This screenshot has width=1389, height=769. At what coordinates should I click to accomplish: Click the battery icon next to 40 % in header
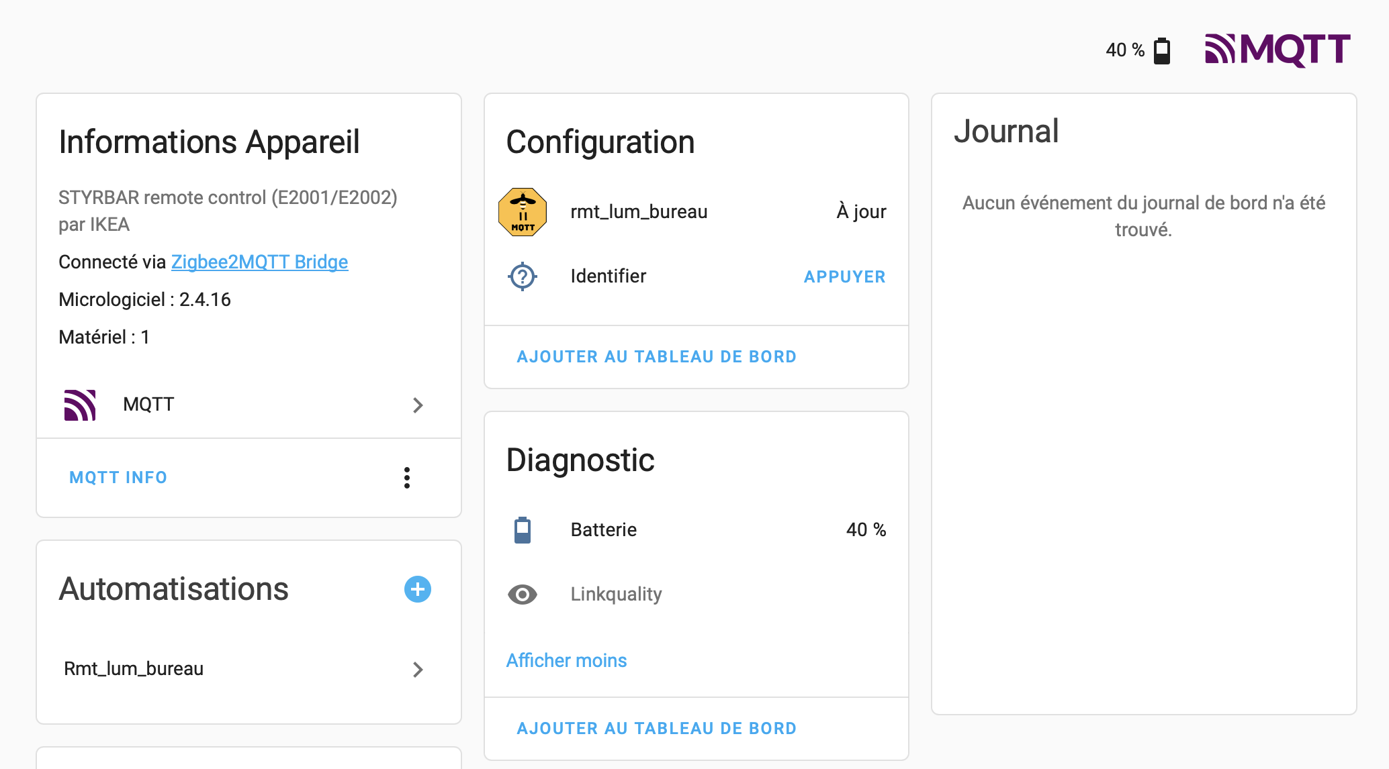[x=1162, y=50]
